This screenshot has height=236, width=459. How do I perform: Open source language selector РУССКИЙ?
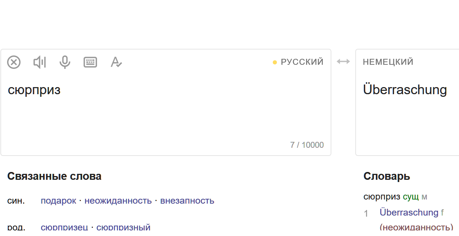(x=302, y=62)
